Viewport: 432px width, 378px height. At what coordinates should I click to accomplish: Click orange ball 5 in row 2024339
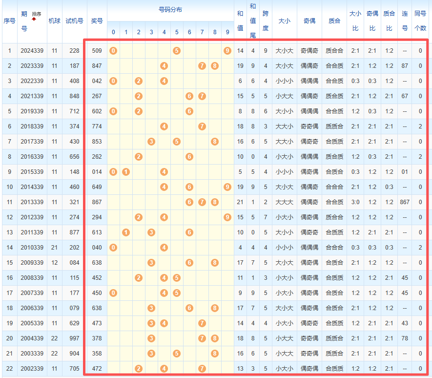tap(177, 51)
